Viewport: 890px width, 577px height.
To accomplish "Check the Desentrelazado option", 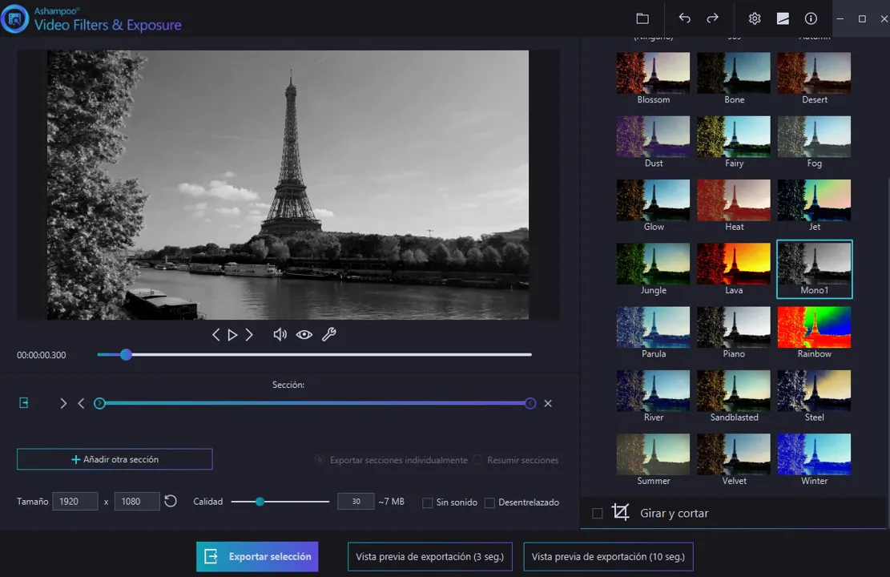I will point(489,502).
